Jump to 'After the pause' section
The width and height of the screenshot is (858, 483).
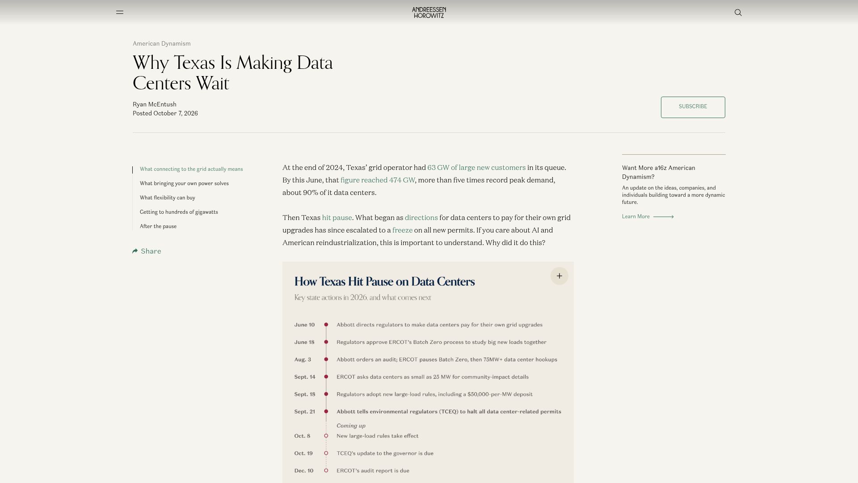click(158, 226)
